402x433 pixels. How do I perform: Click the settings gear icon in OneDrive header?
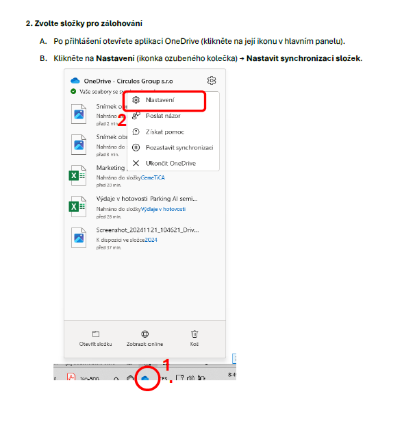click(x=212, y=81)
